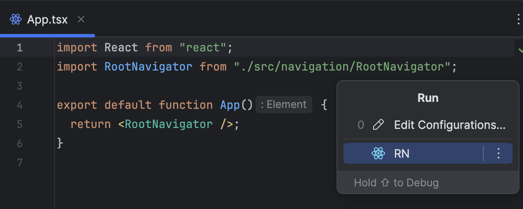Click the "react" string on line 1
This screenshot has width=523, height=209.
click(x=203, y=48)
